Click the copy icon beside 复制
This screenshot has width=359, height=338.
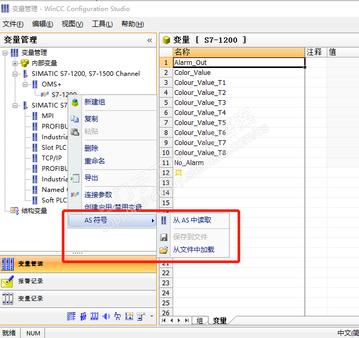(x=75, y=119)
